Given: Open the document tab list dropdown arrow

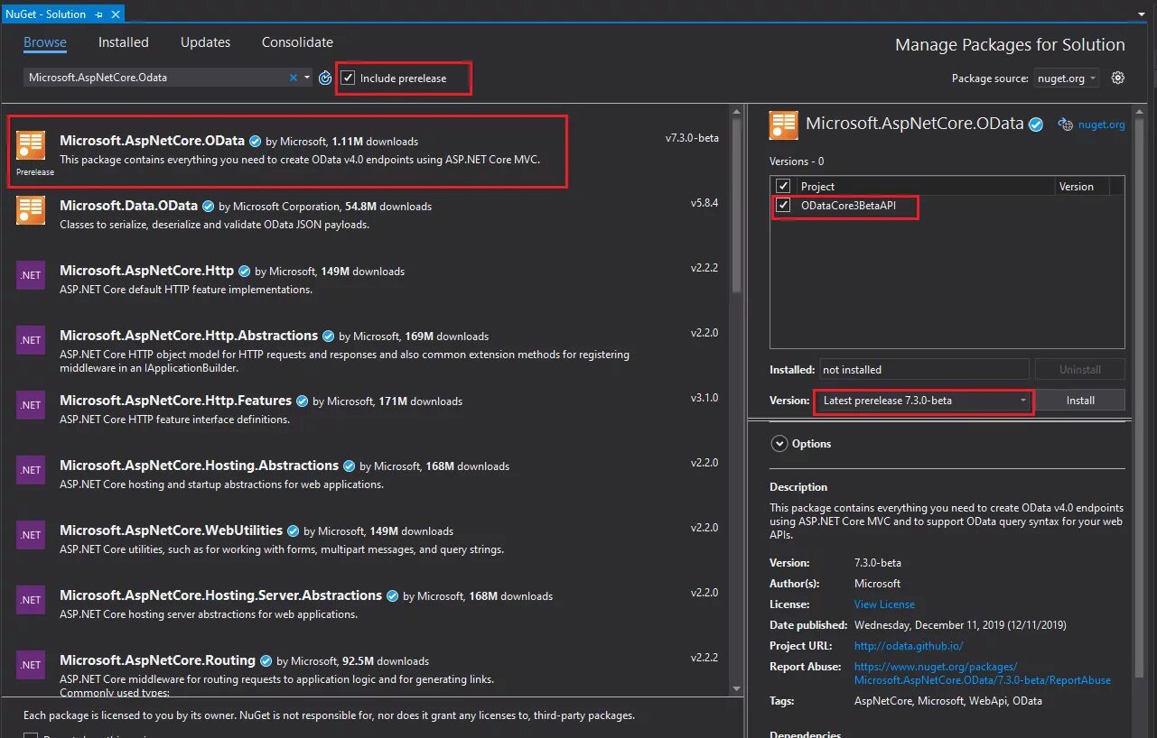Looking at the screenshot, I should [1143, 14].
